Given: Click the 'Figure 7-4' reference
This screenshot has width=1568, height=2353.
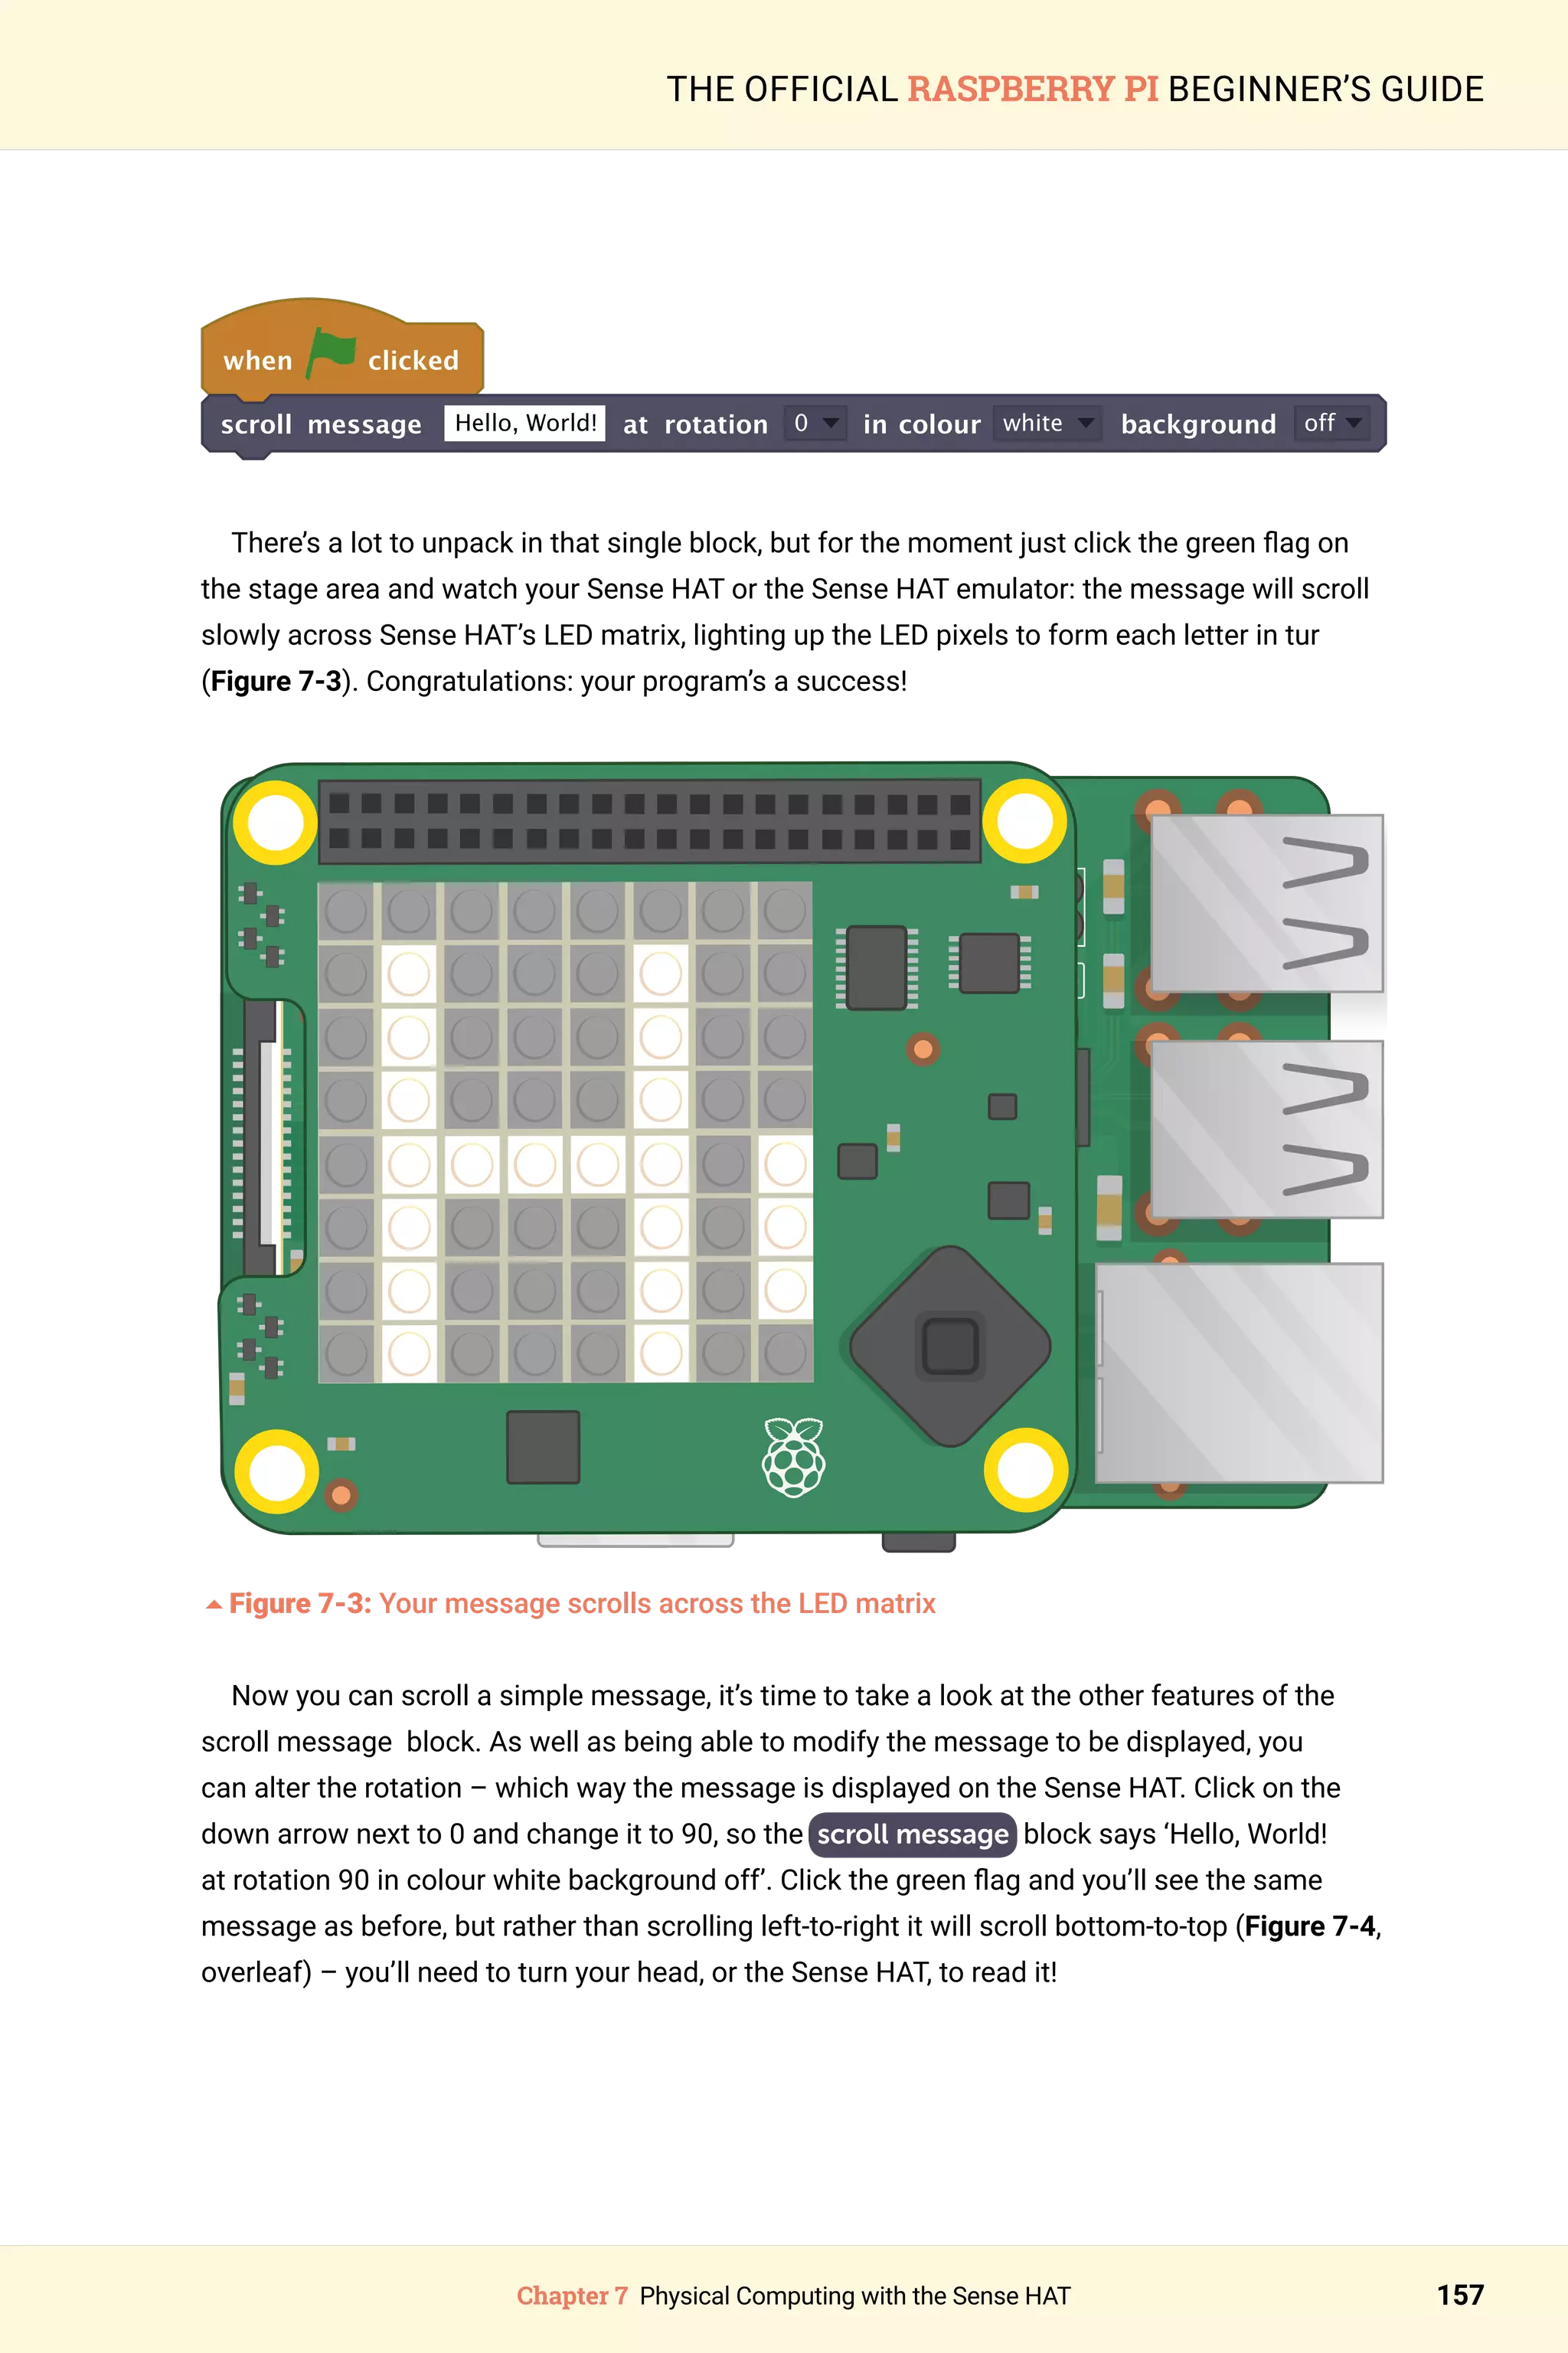Looking at the screenshot, I should tap(1310, 1926).
